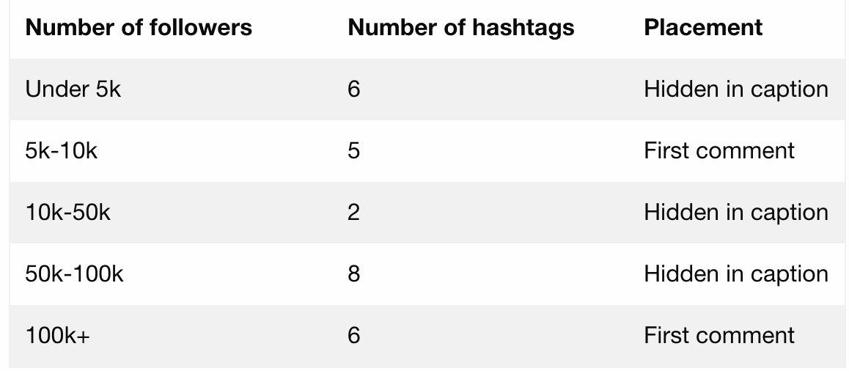Click First comment placement for 5k-10k

(x=719, y=151)
